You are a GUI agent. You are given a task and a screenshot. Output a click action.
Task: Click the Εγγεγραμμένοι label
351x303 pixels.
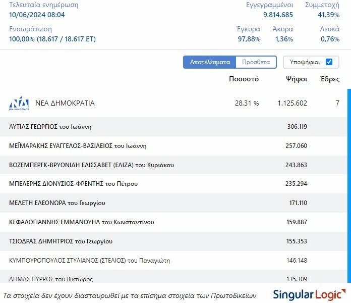coord(269,5)
